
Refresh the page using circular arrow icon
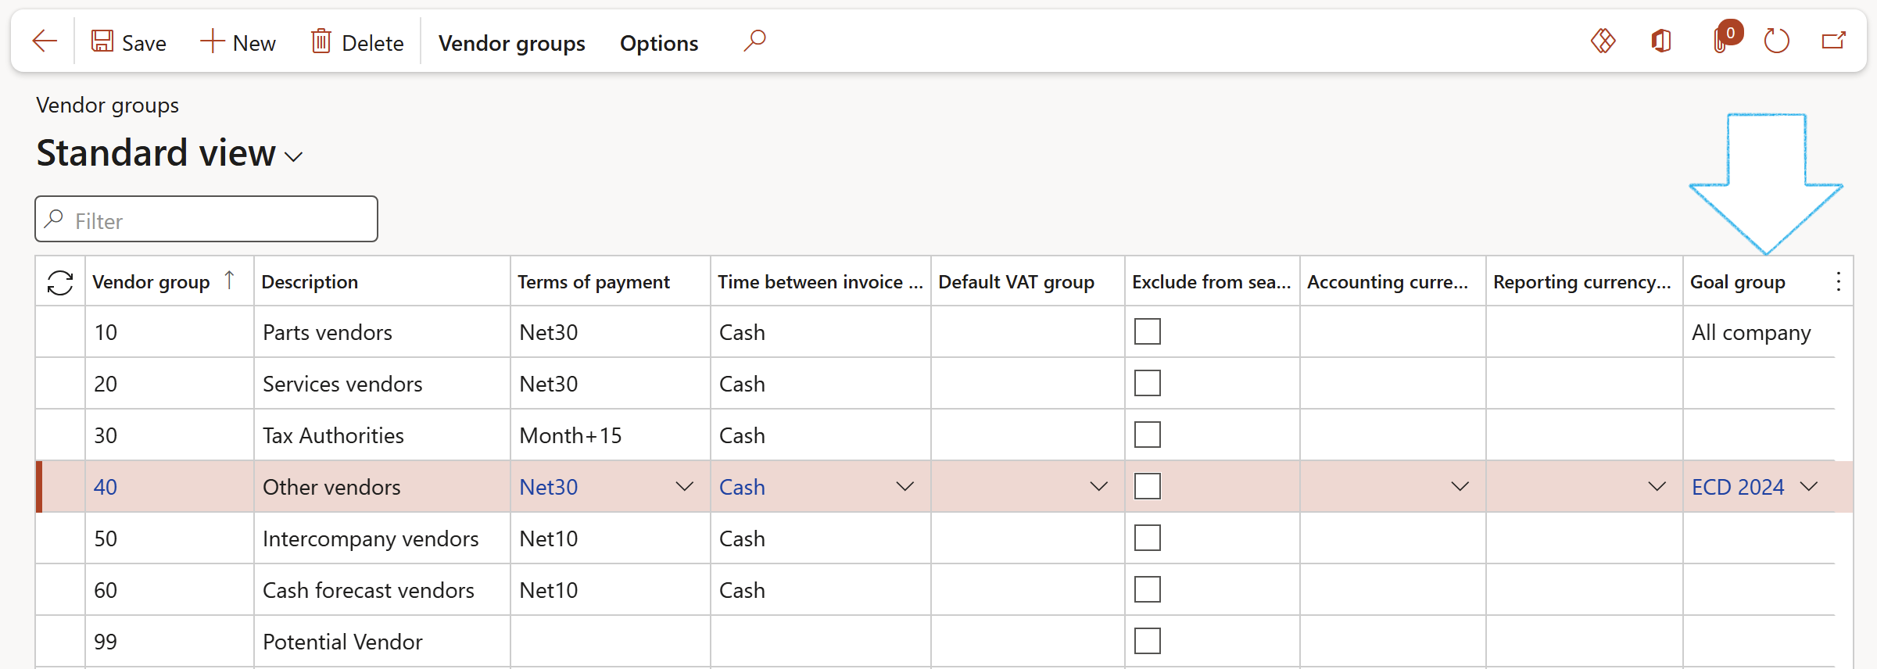point(1776,41)
